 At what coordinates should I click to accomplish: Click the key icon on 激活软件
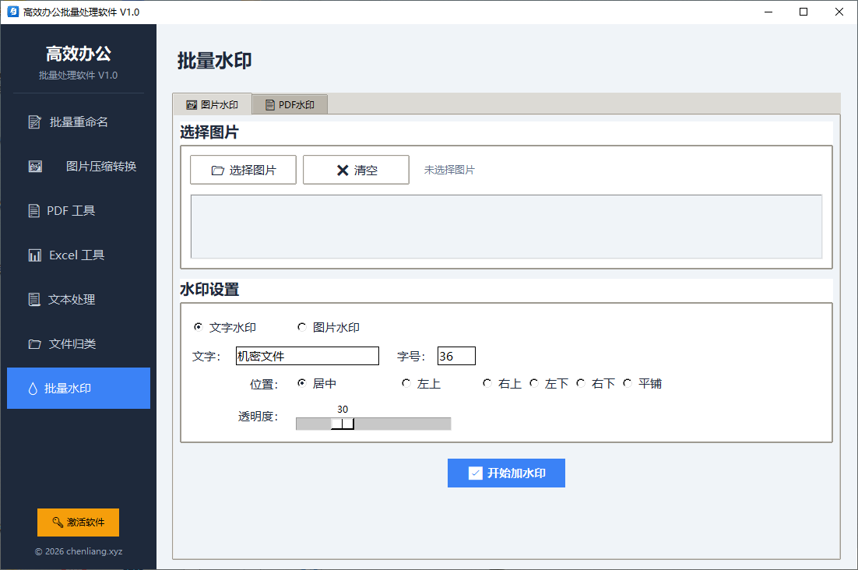[x=58, y=522]
